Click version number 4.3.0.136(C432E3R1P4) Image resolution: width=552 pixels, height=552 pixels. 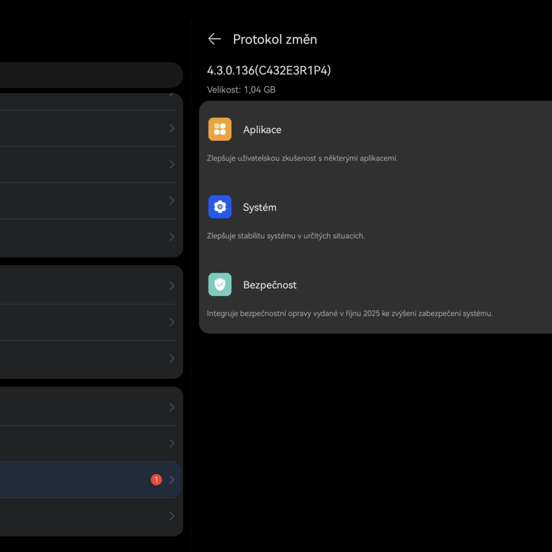coord(269,71)
